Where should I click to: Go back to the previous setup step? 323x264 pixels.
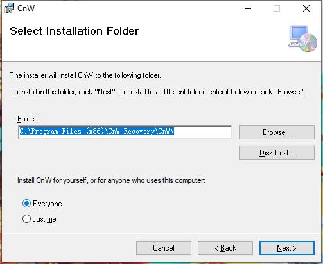click(x=225, y=248)
